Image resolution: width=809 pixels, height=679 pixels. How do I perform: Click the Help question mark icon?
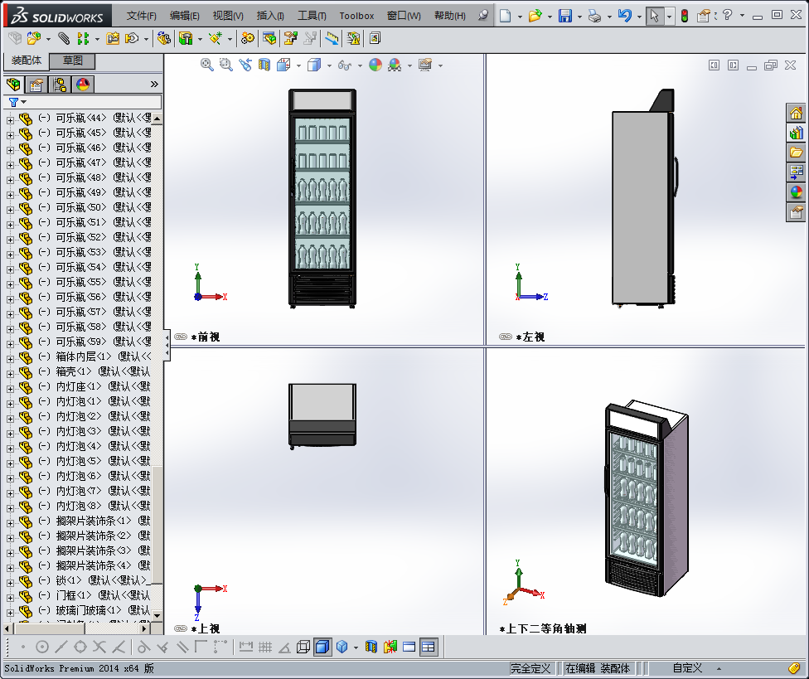(x=728, y=15)
